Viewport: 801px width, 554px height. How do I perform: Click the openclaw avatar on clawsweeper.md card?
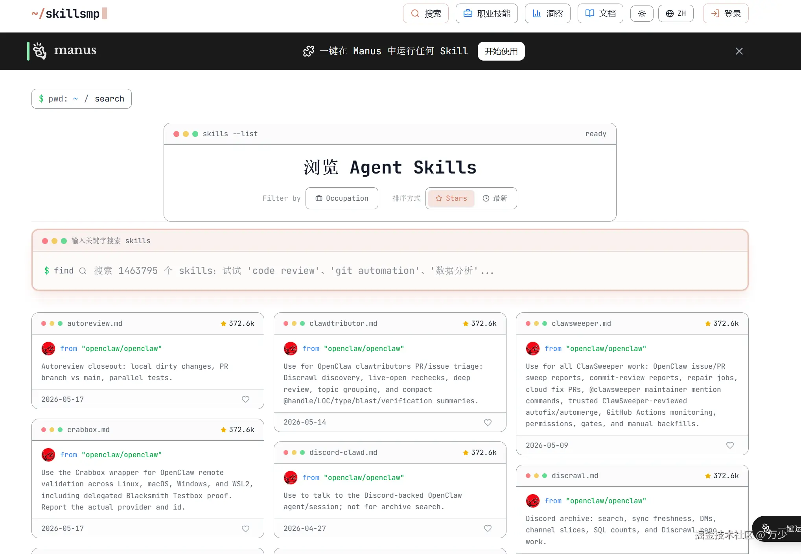533,349
